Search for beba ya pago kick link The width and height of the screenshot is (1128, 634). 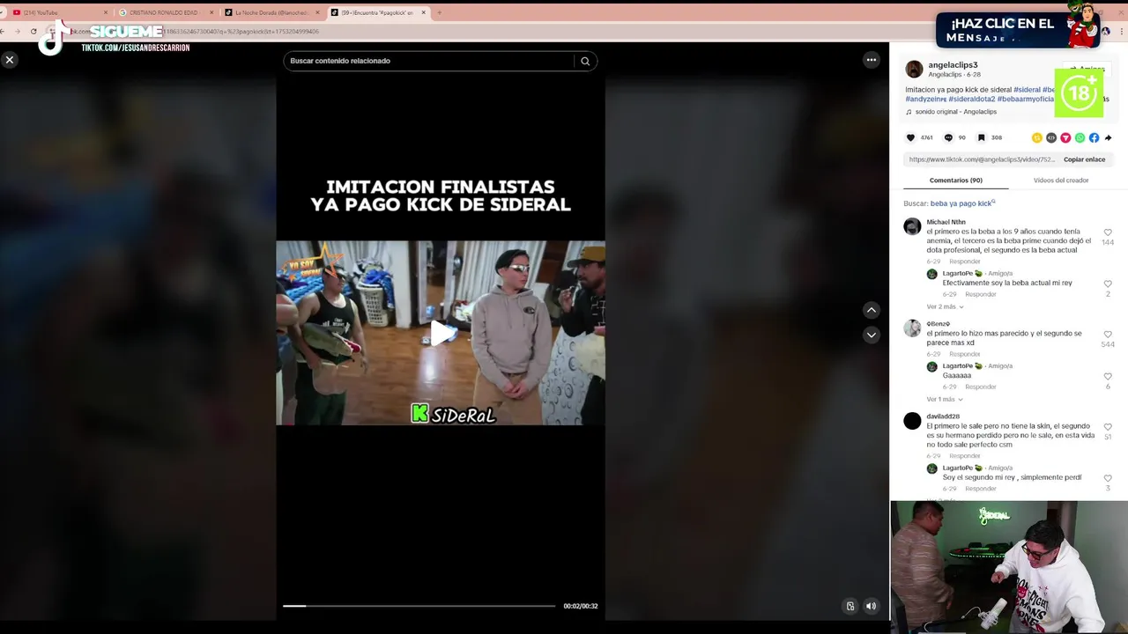point(963,203)
